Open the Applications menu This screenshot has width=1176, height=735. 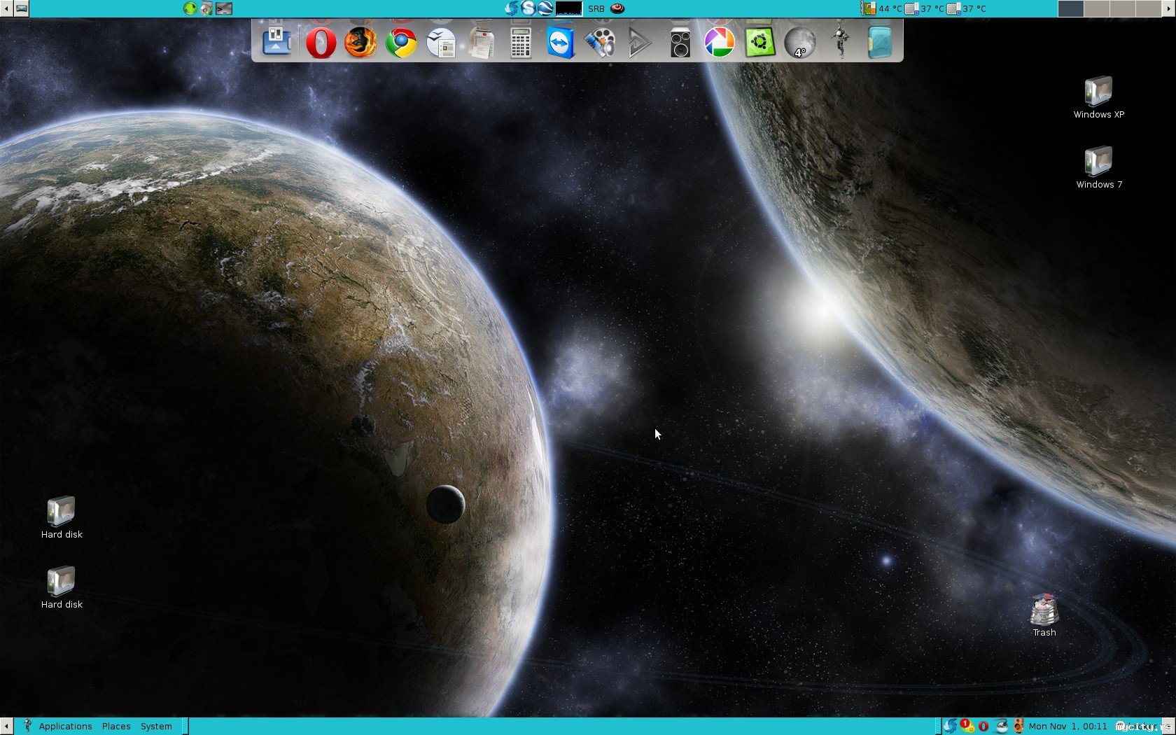pos(65,726)
